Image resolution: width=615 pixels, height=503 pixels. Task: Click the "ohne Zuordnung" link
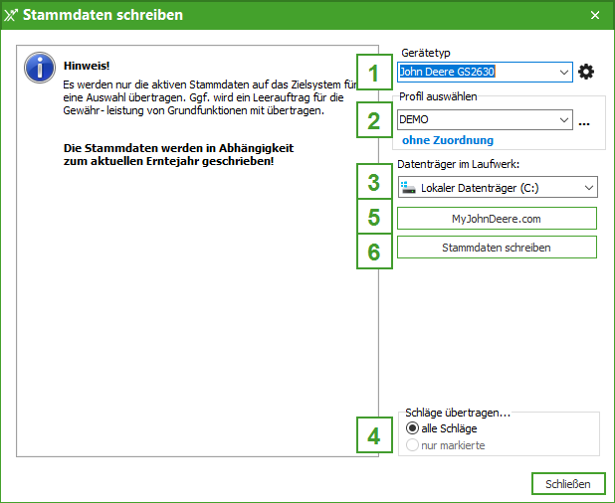coord(447,140)
